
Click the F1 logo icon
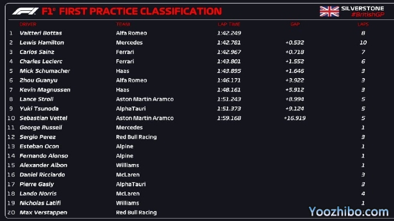[25, 12]
